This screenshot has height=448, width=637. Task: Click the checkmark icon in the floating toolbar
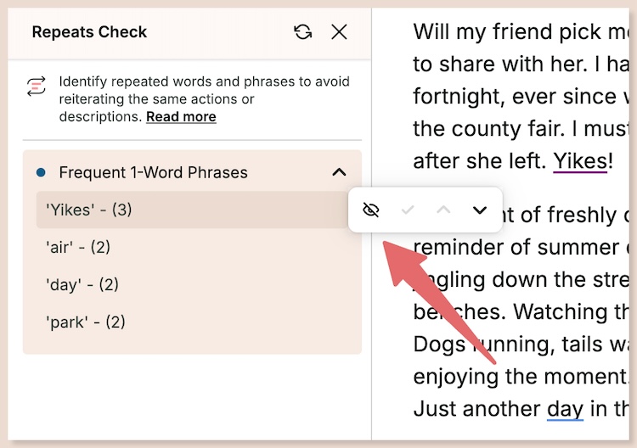pos(408,210)
